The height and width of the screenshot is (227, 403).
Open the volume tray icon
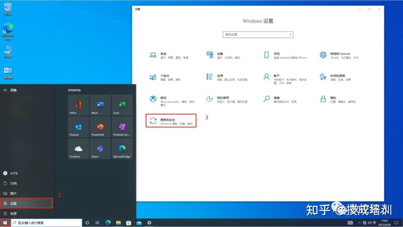click(370, 222)
